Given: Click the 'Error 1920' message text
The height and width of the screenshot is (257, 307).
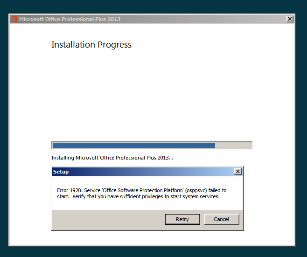Looking at the screenshot, I should click(142, 194).
